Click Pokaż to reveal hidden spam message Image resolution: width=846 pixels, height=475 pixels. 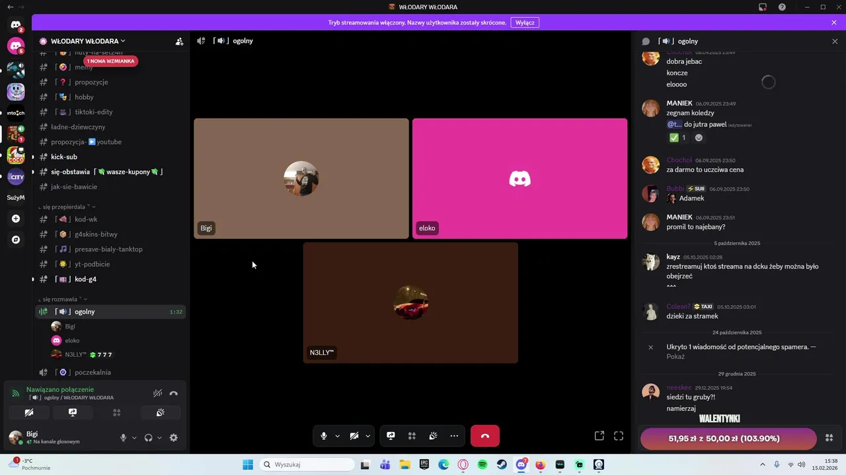click(x=675, y=357)
